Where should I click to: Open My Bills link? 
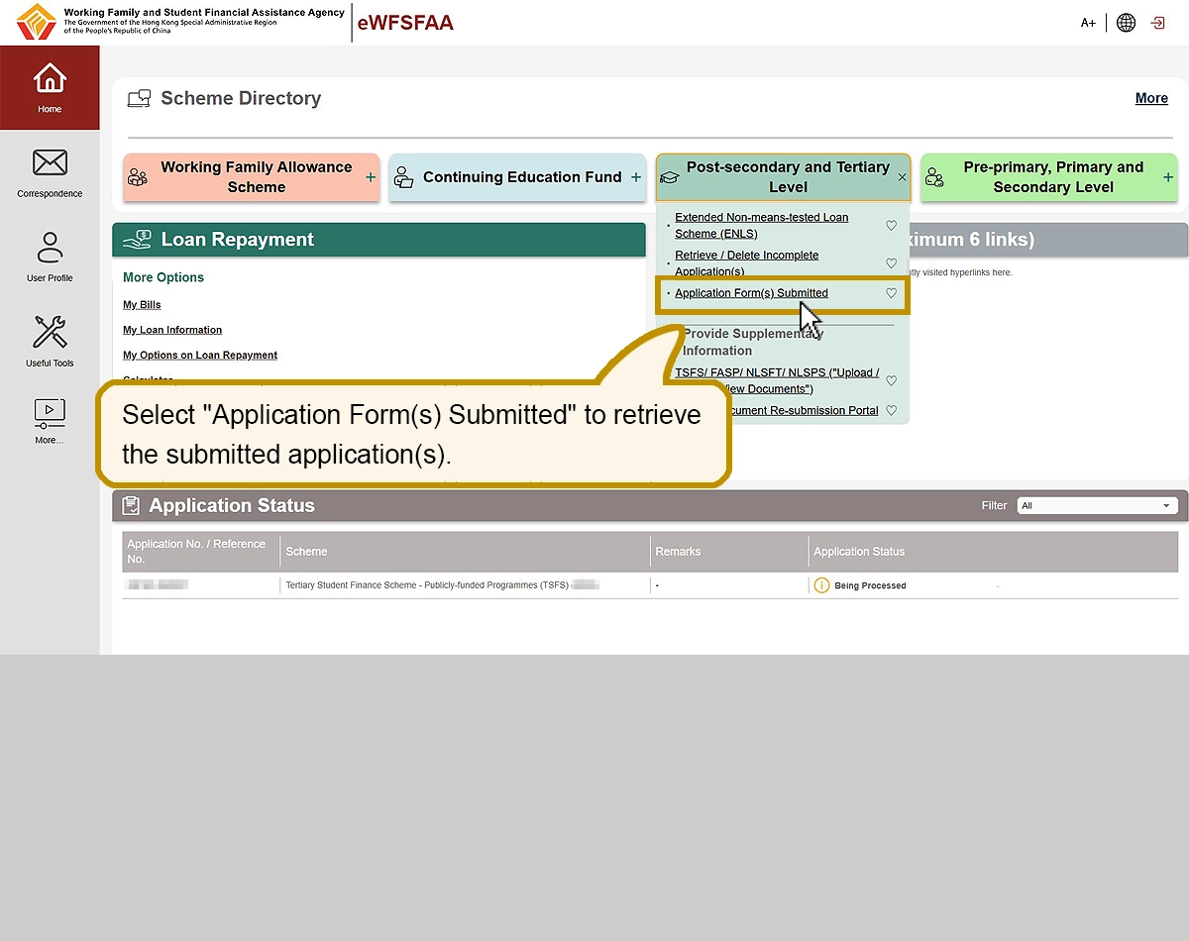coord(142,305)
